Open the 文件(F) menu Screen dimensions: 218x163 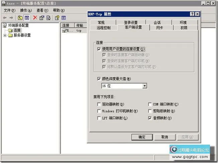pos(9,10)
